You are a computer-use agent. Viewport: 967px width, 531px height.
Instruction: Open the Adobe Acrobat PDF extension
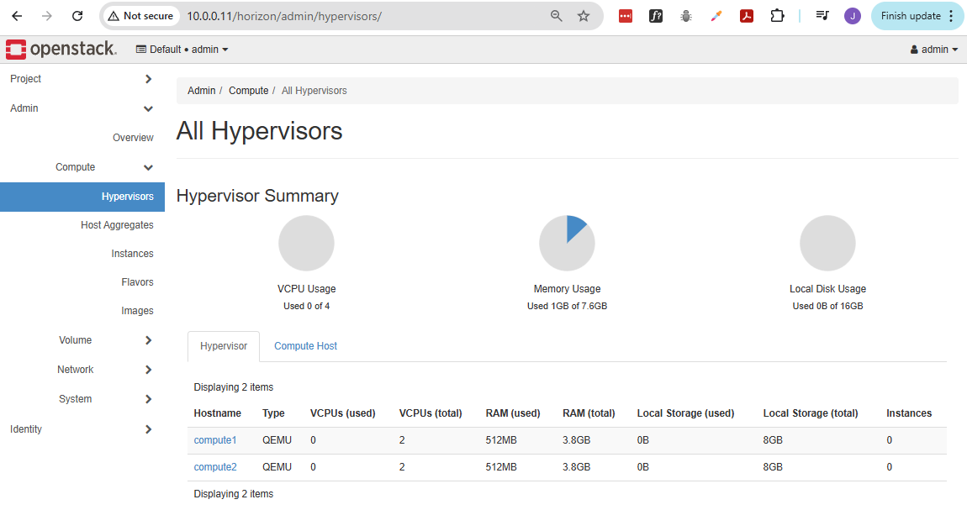[746, 16]
